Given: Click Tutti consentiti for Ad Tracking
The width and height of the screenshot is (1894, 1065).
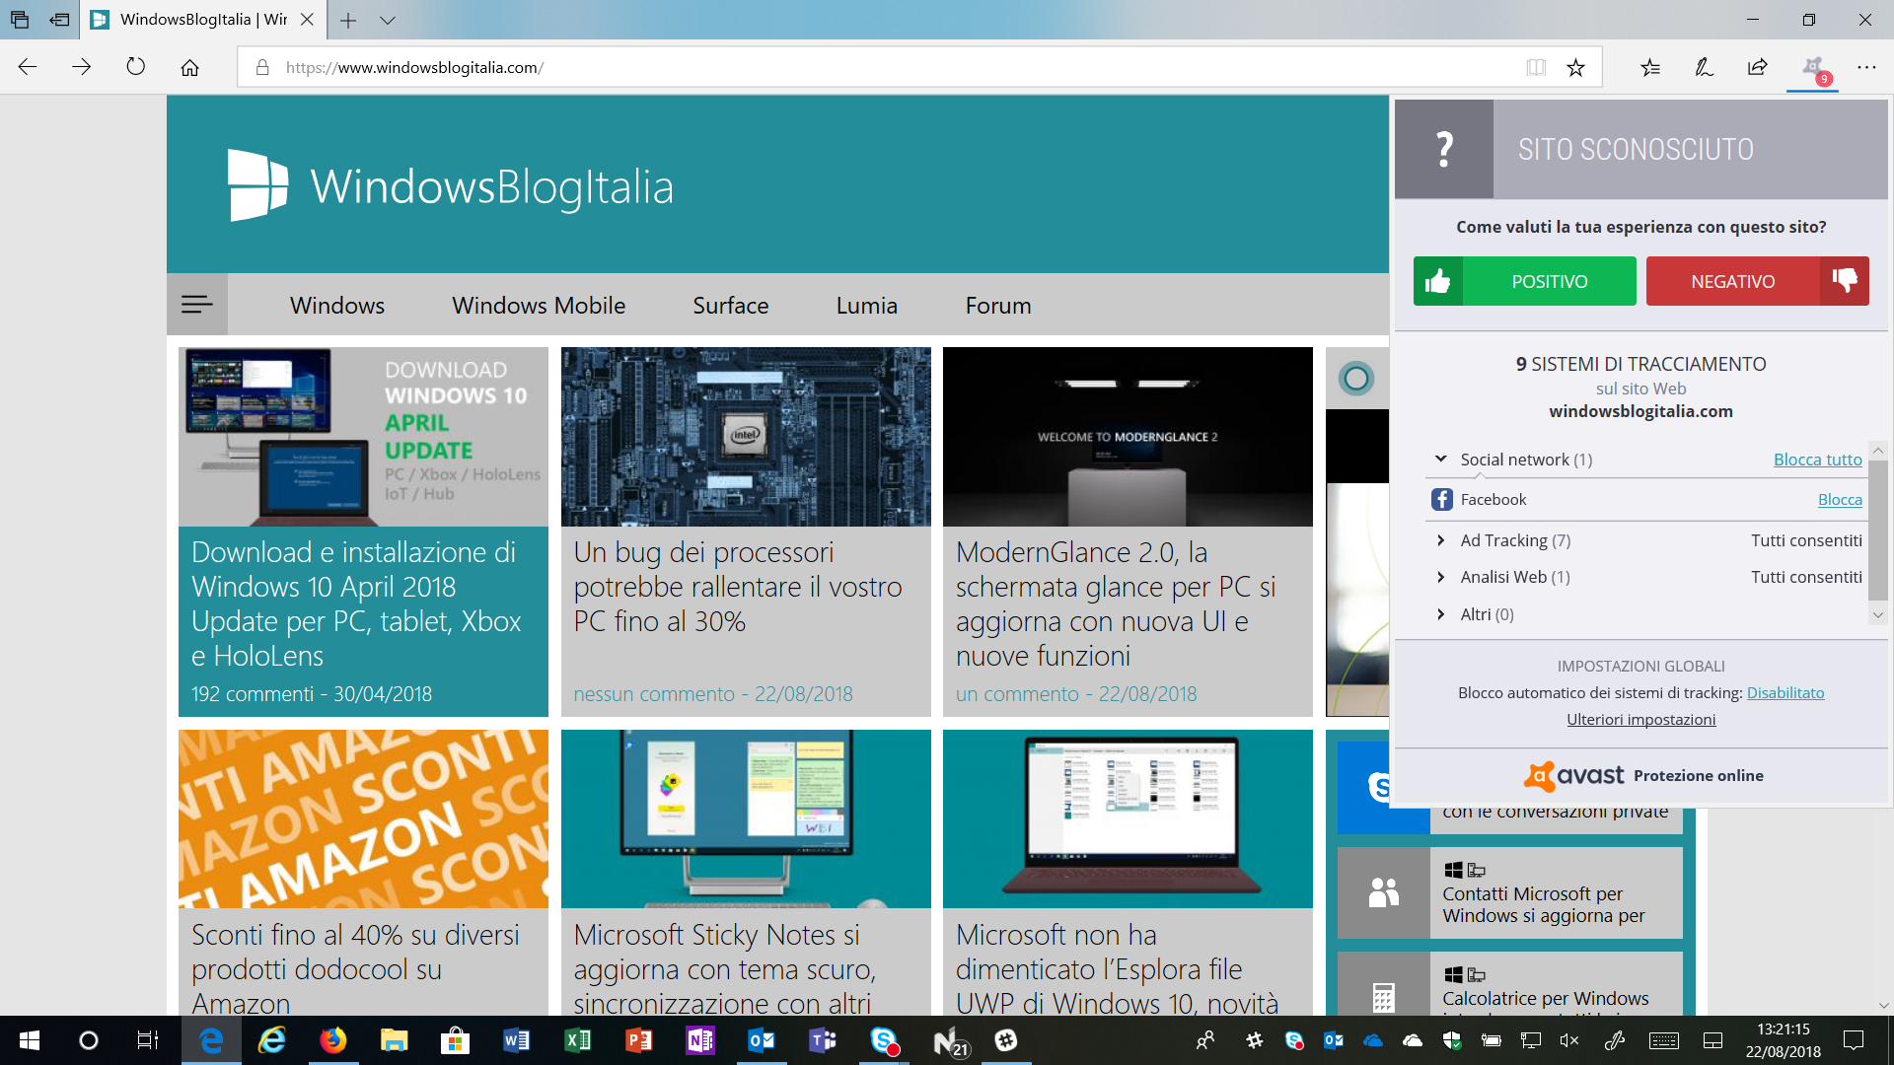Looking at the screenshot, I should tap(1806, 540).
